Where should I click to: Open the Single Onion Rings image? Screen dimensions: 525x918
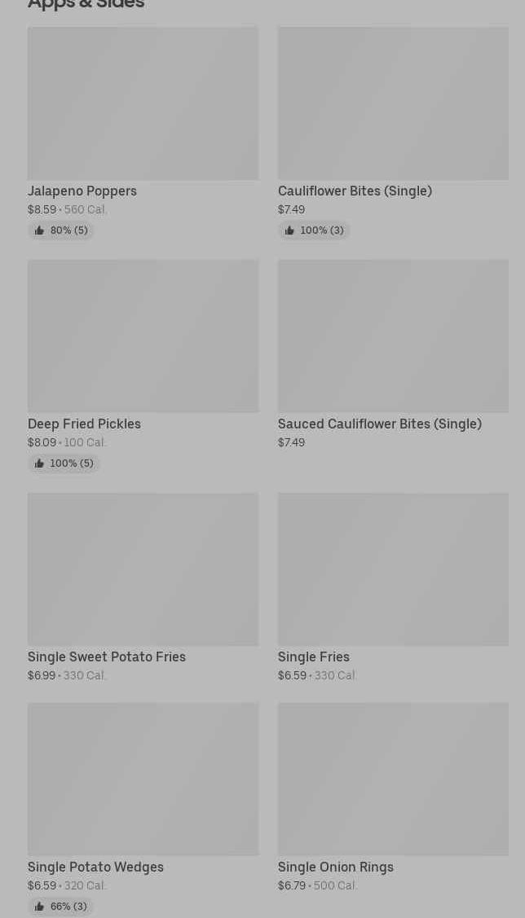(393, 779)
